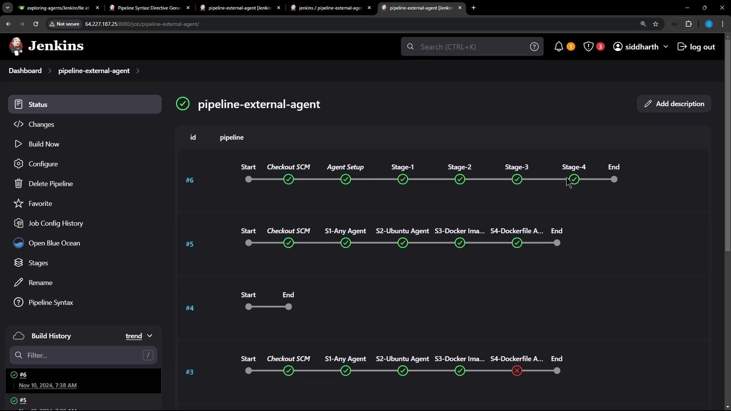
Task: Click the log out button
Action: [x=696, y=46]
